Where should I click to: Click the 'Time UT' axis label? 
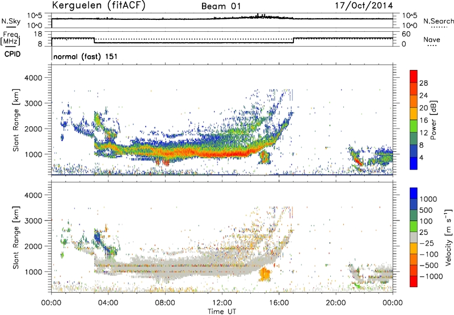point(222,312)
